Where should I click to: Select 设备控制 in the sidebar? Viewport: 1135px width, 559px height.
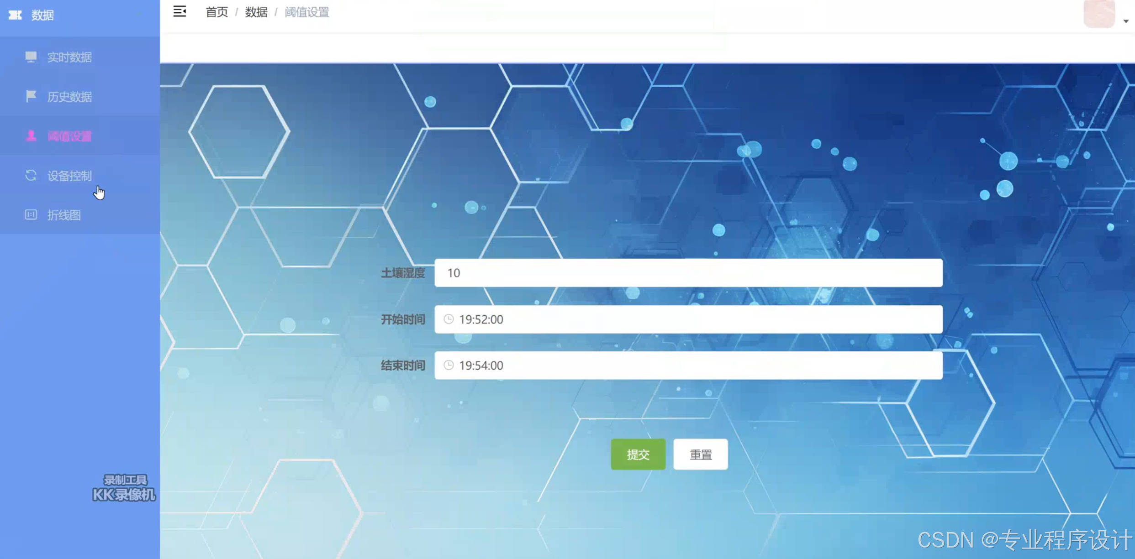[x=69, y=176]
